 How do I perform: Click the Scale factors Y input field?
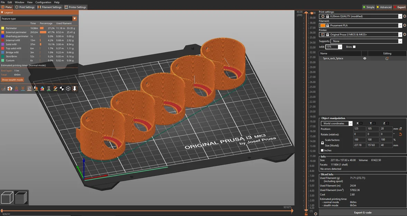tap(372, 140)
